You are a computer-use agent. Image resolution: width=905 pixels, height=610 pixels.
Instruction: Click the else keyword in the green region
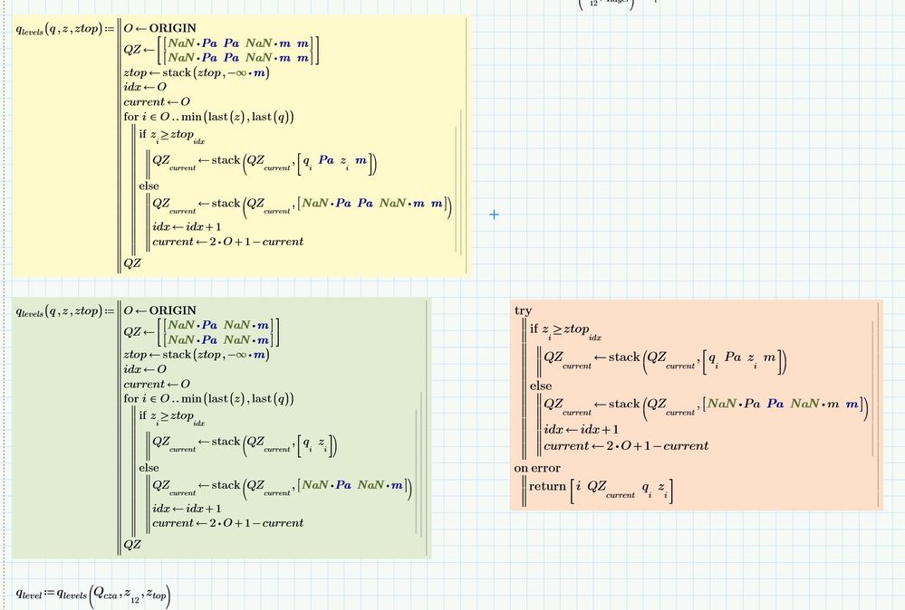point(149,468)
